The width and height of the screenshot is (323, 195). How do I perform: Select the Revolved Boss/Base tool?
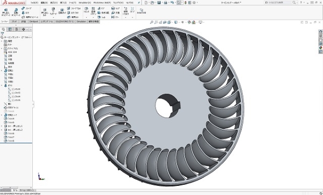click(16, 12)
